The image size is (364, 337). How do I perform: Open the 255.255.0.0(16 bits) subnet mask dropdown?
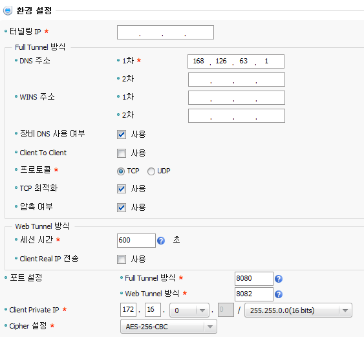coord(298,310)
